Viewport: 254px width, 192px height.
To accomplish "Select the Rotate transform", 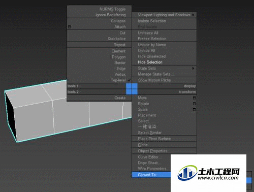I will [x=143, y=104].
